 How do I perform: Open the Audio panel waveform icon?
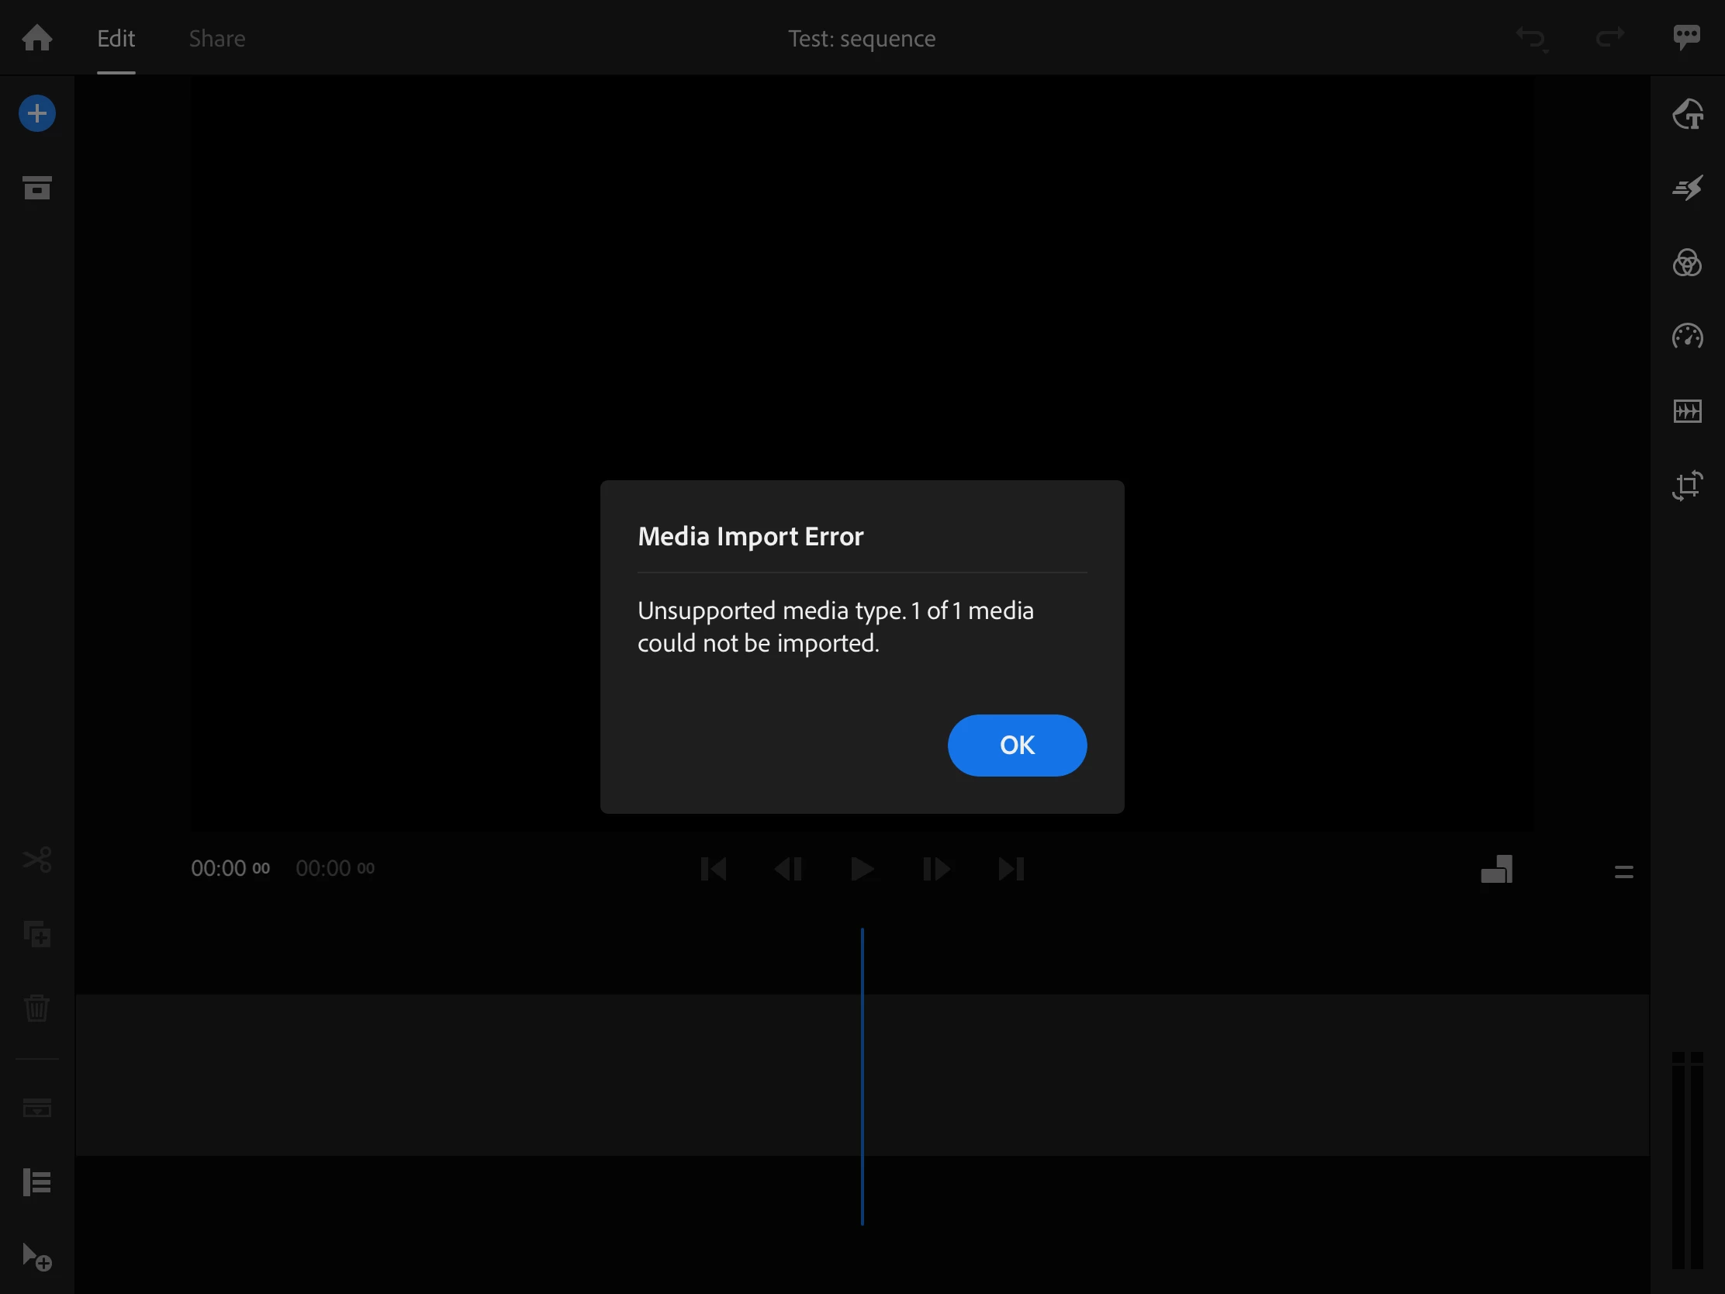[x=1687, y=411]
